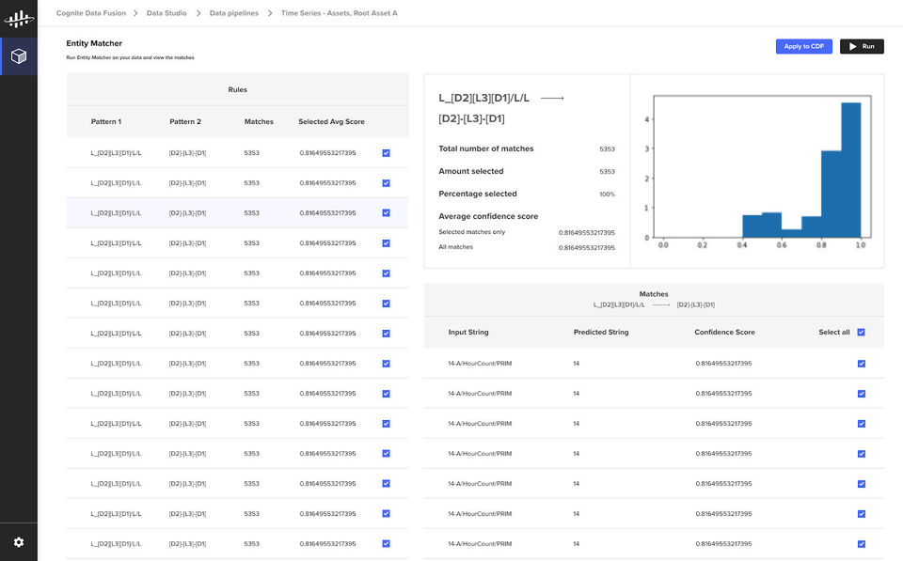Toggle checkbox of highlighted third rule row
This screenshot has width=903, height=561.
tap(386, 213)
